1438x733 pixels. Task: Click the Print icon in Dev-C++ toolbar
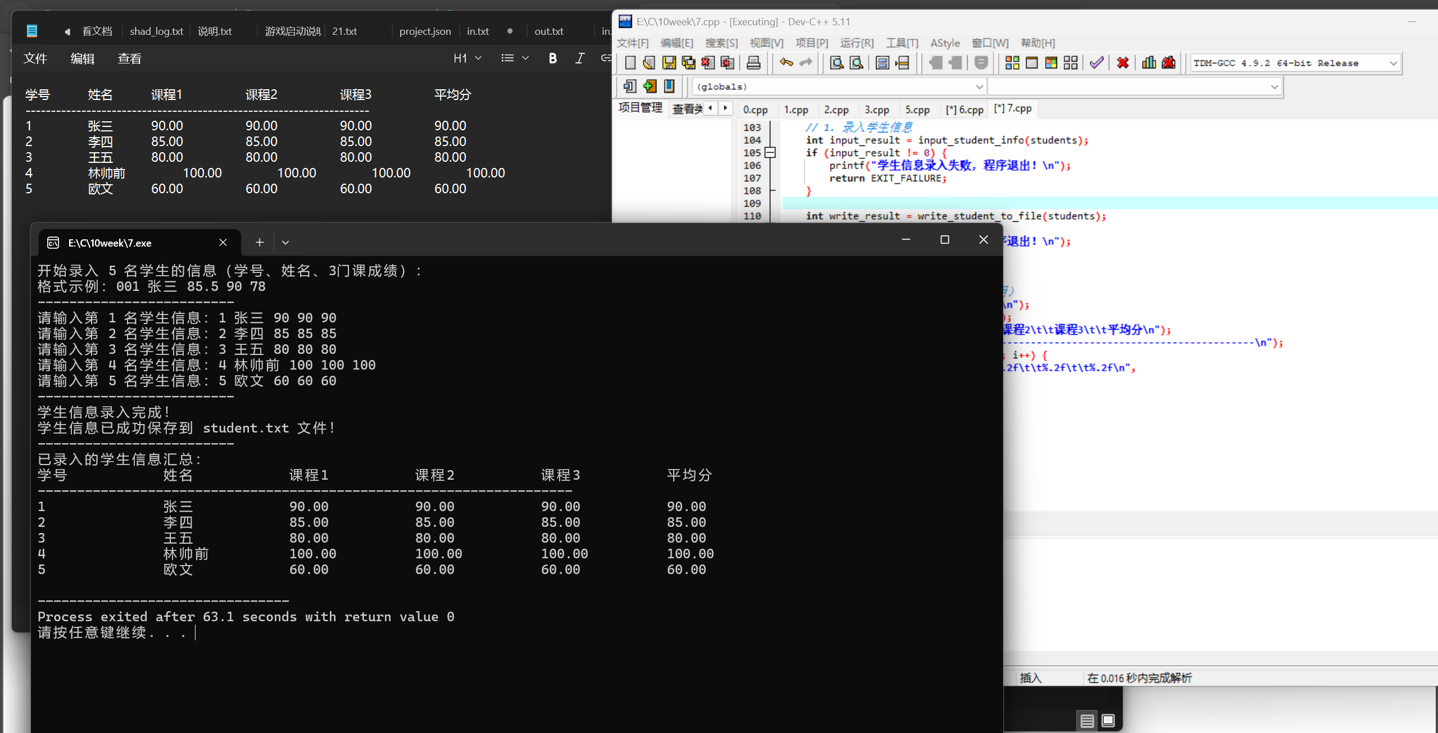754,63
